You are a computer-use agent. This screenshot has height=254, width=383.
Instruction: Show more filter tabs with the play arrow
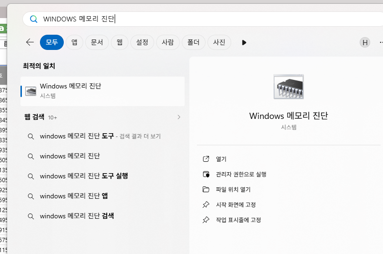tap(244, 42)
